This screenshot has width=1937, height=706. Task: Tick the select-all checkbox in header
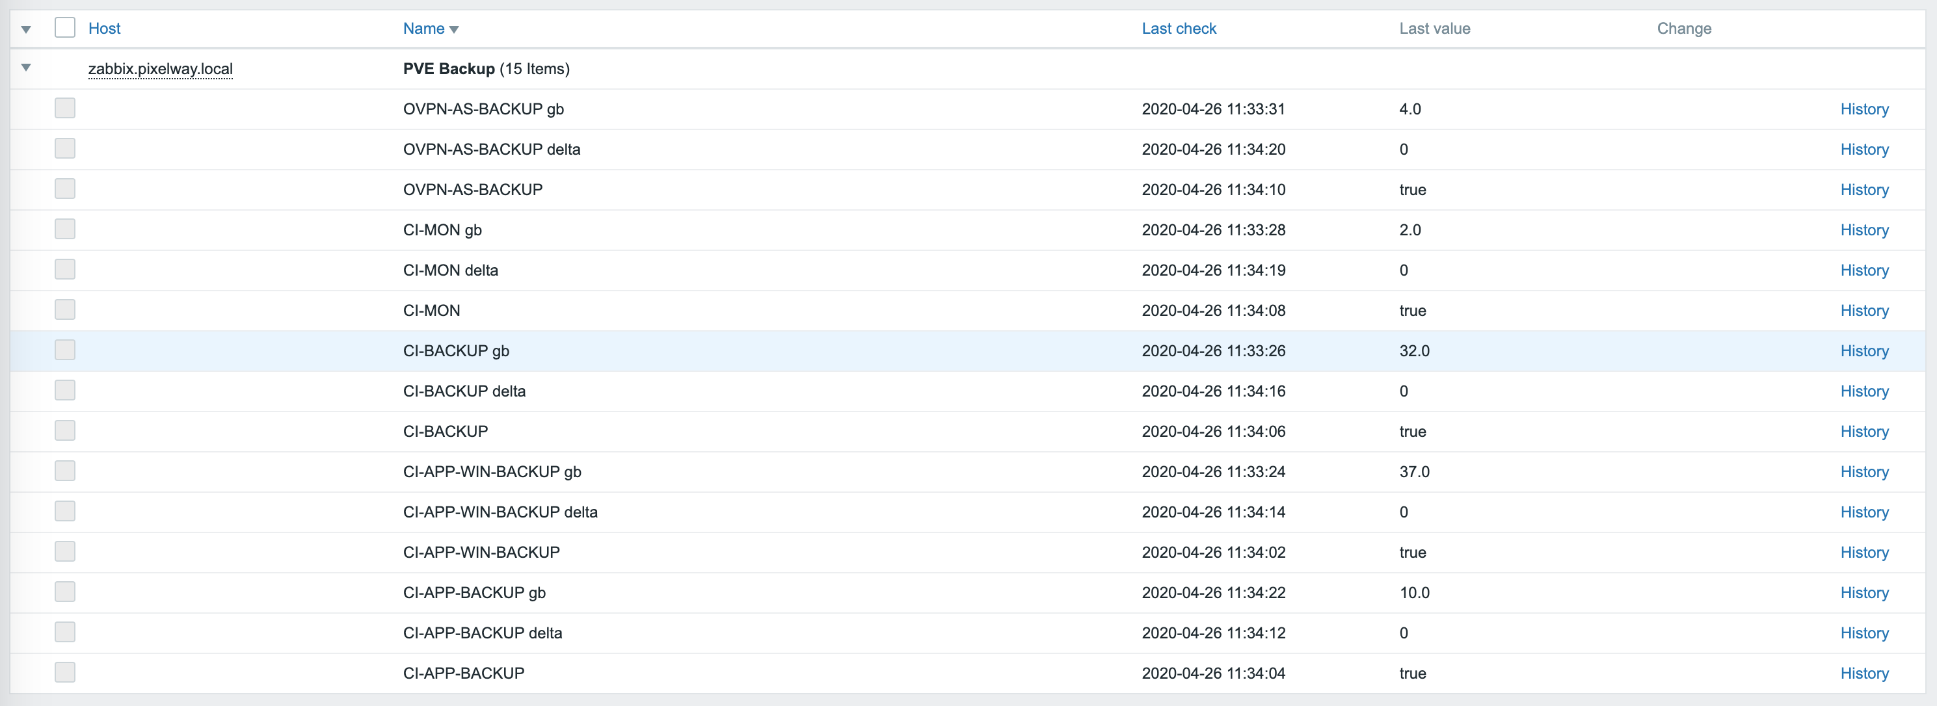(x=66, y=28)
